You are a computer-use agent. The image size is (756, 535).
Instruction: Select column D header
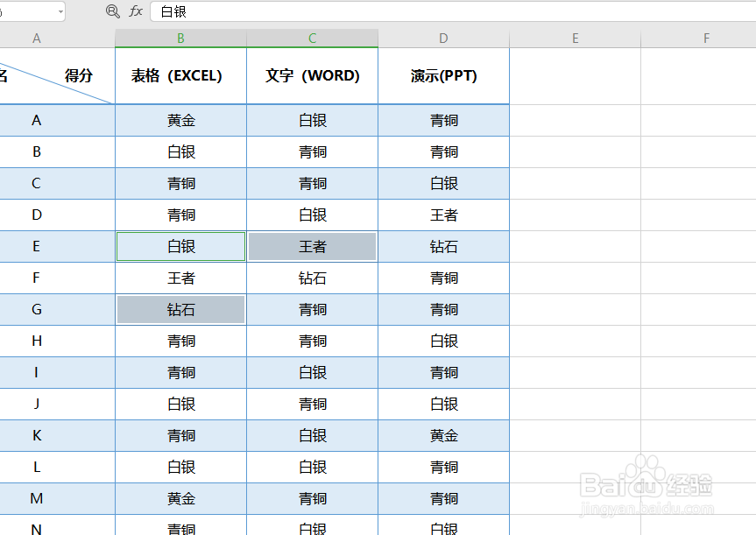pyautogui.click(x=442, y=38)
